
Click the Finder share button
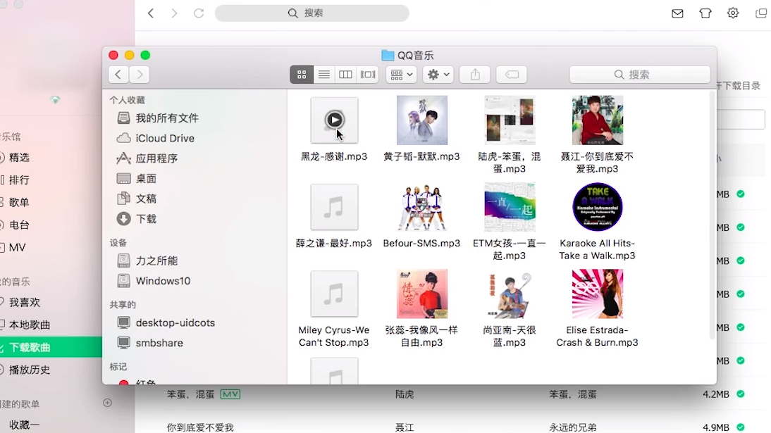pyautogui.click(x=475, y=75)
